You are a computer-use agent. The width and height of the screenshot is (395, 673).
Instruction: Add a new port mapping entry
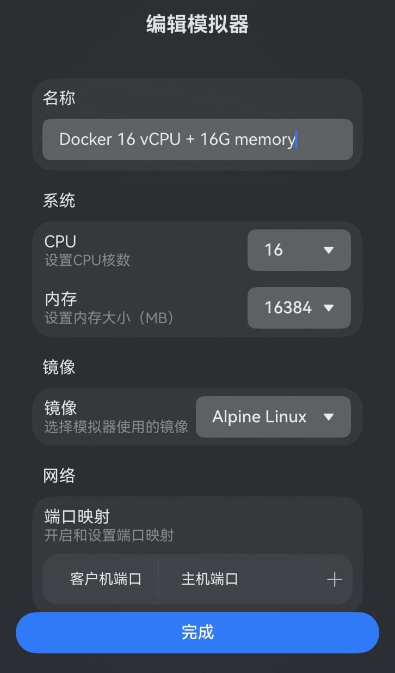point(334,579)
